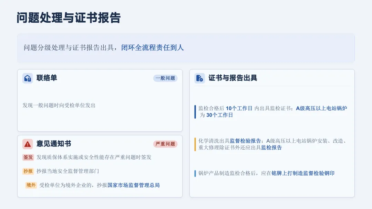The width and height of the screenshot is (372, 209).
Task: Click the 联络单 card heading
Action: click(x=47, y=78)
